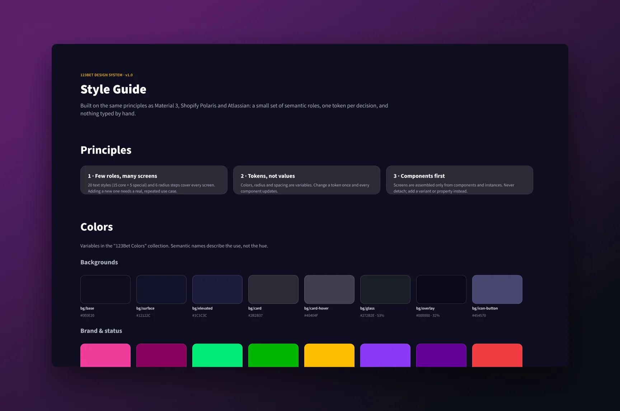
Task: Click the 'Brand & status' subheading
Action: (101, 331)
